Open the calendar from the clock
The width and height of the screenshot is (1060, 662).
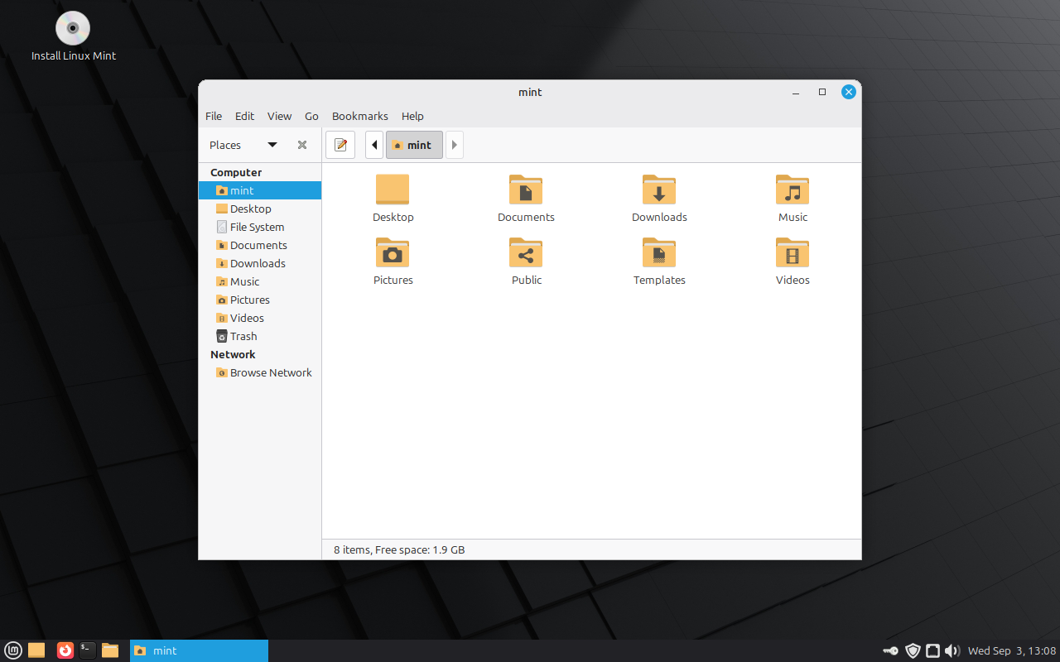[1012, 650]
